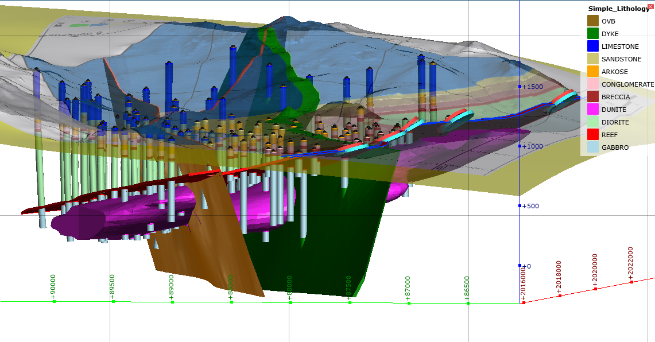Click the BRECCIA dark red swatch
The image size is (655, 342).
pyautogui.click(x=593, y=97)
